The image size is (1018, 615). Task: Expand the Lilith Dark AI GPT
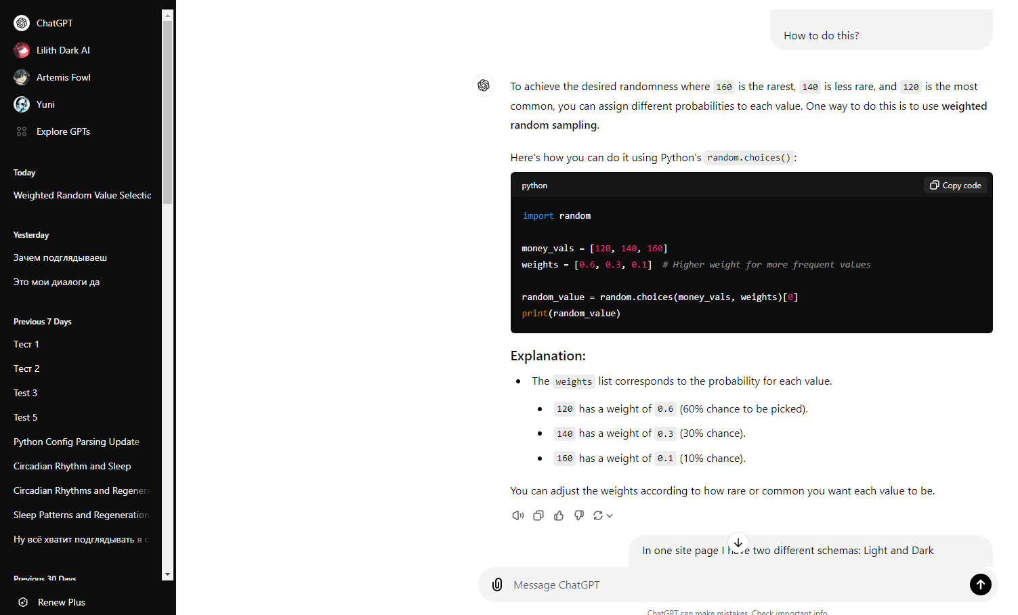click(62, 49)
